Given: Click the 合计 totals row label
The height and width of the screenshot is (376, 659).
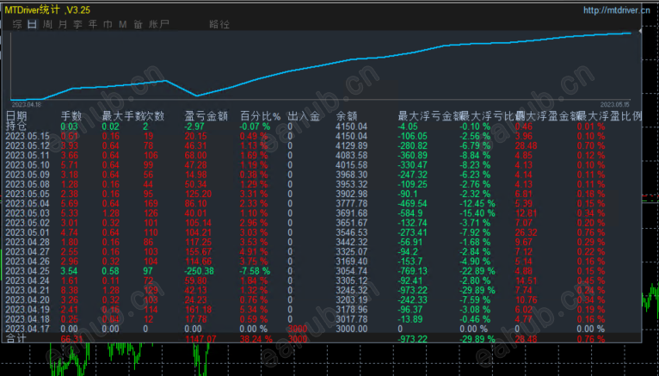Looking at the screenshot, I should coord(16,339).
